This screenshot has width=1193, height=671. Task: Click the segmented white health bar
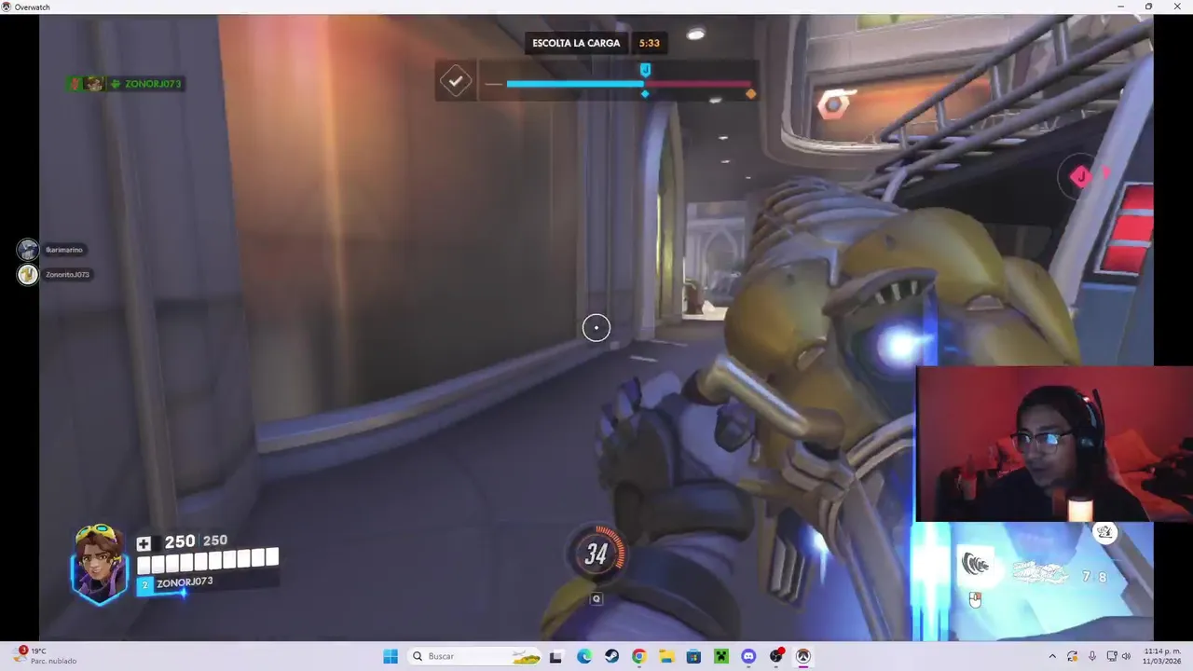pyautogui.click(x=208, y=559)
